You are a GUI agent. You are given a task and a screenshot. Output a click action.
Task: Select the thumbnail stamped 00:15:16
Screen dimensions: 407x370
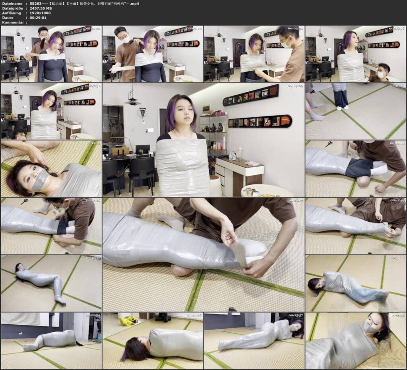(x=51, y=226)
